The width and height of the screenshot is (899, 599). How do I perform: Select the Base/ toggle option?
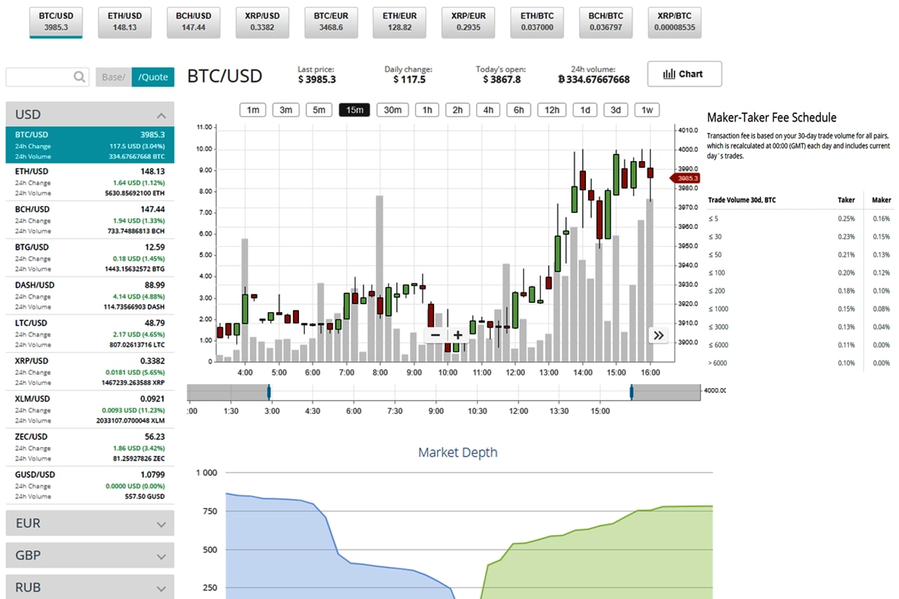coord(113,77)
